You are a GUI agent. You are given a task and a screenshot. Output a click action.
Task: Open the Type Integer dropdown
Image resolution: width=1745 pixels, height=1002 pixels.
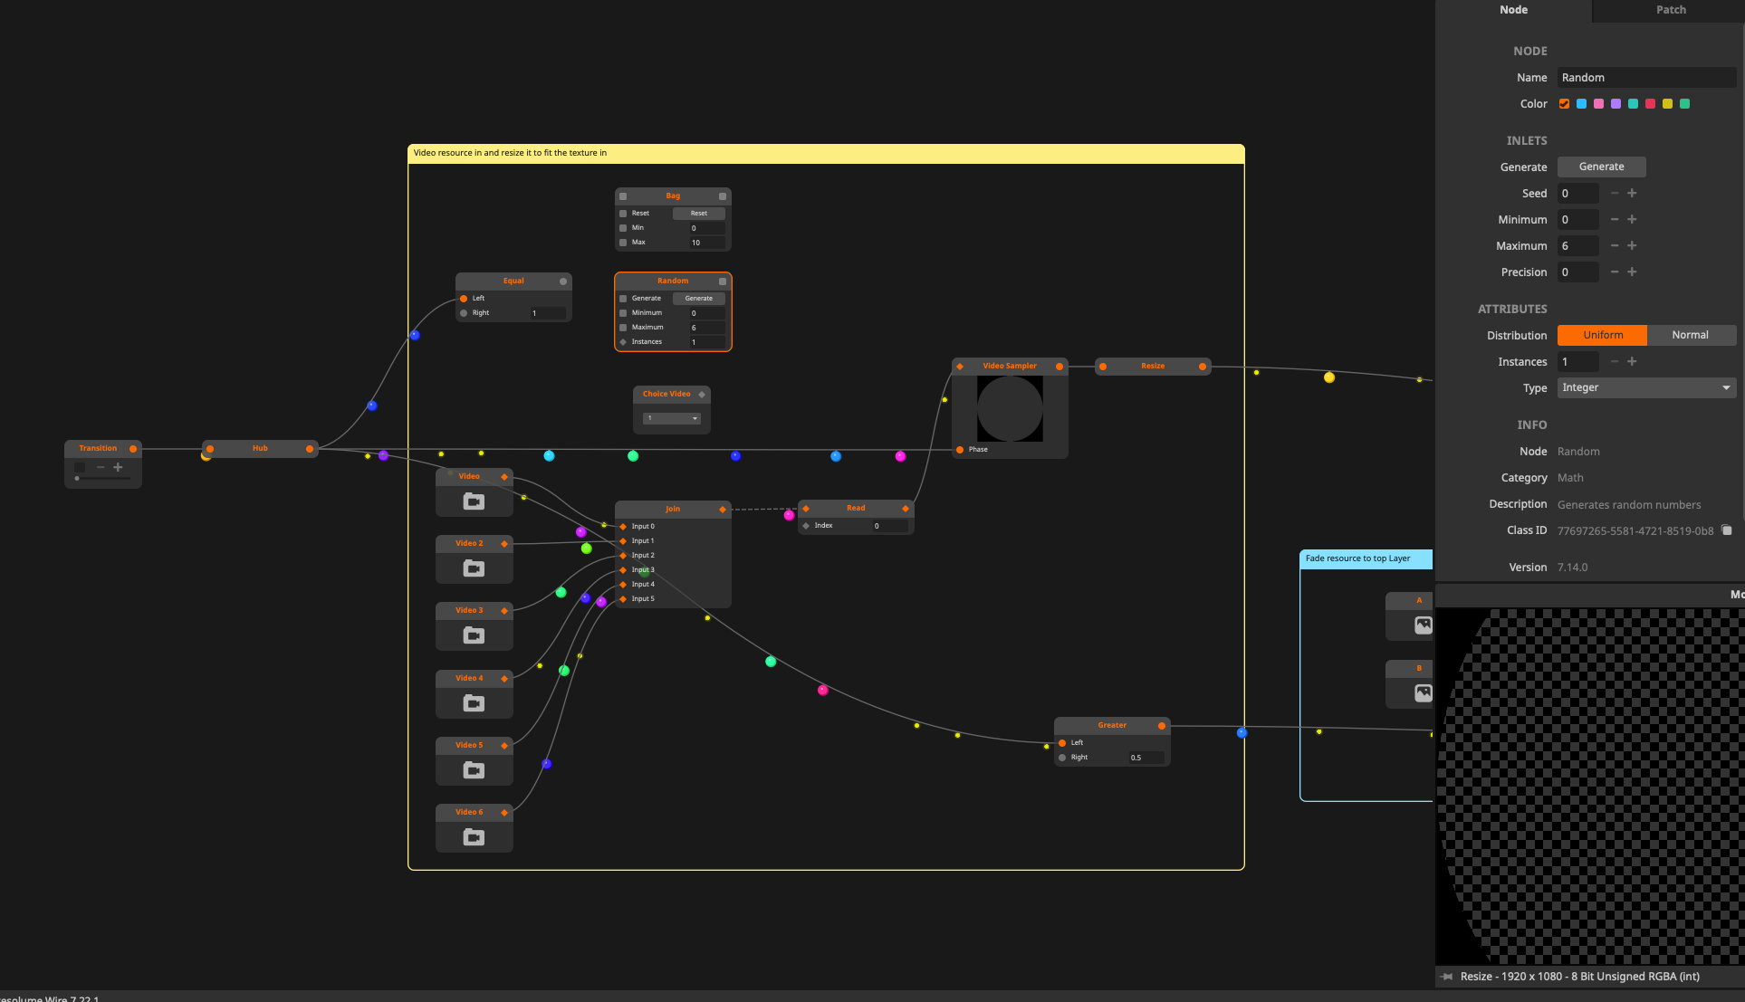(x=1645, y=387)
